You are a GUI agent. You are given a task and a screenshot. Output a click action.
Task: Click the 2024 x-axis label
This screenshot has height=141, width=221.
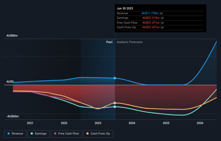132,123
